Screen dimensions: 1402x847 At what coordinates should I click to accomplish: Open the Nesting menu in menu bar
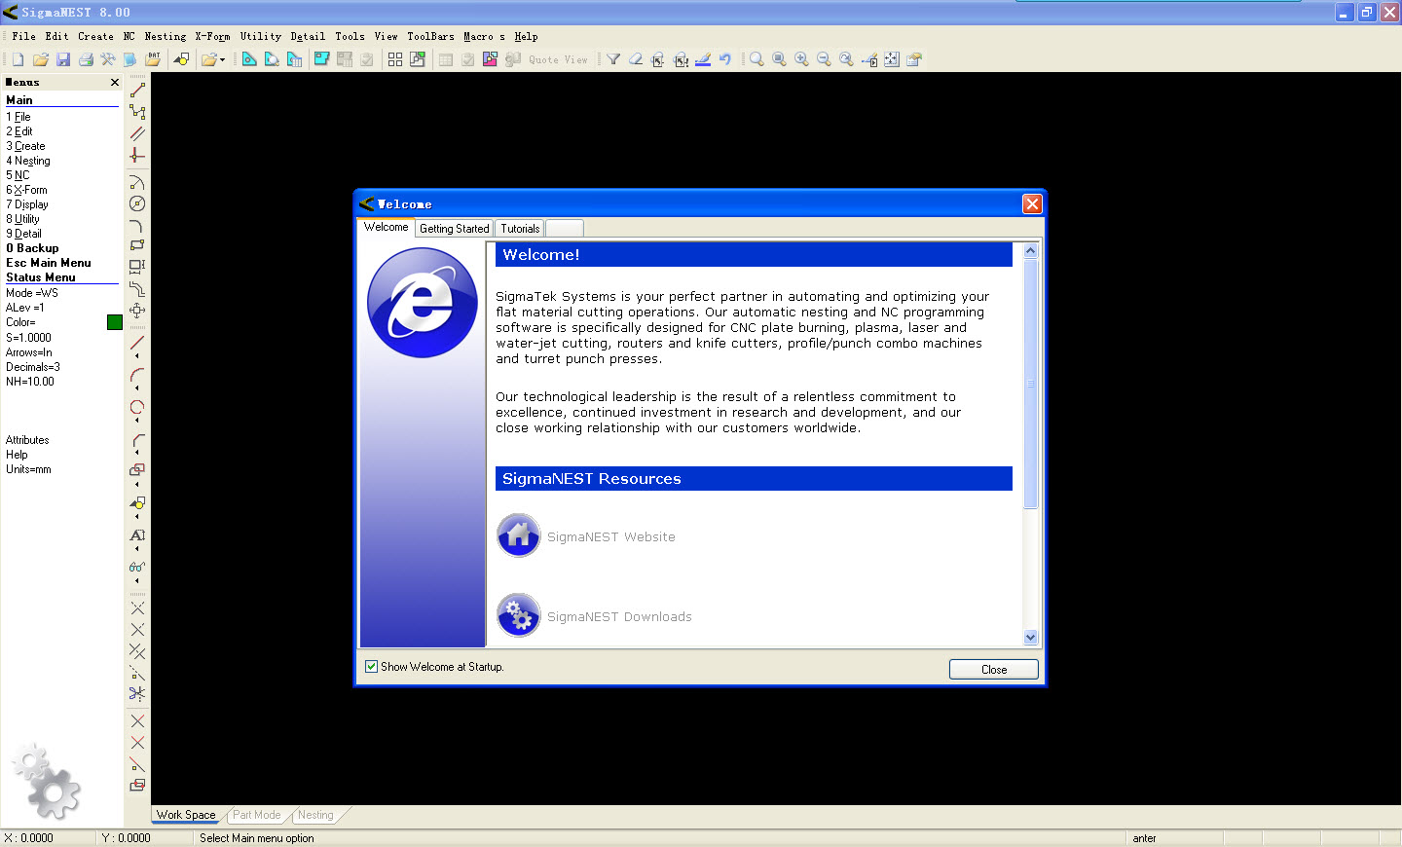[166, 36]
